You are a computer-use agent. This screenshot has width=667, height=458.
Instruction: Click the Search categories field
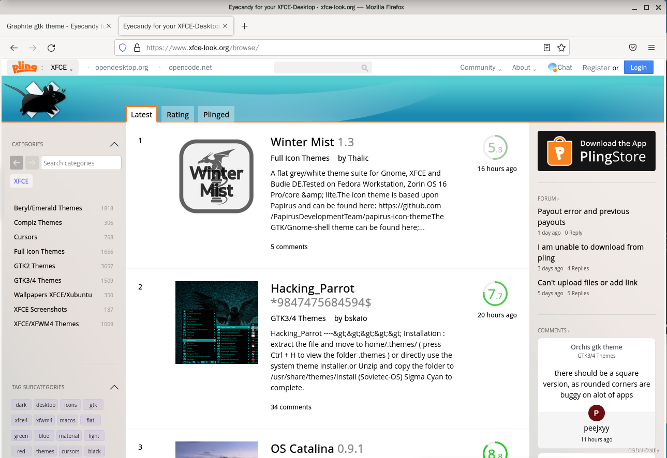click(x=81, y=163)
